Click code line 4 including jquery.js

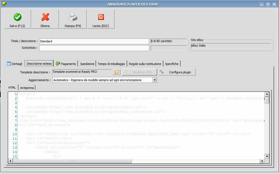point(86,107)
